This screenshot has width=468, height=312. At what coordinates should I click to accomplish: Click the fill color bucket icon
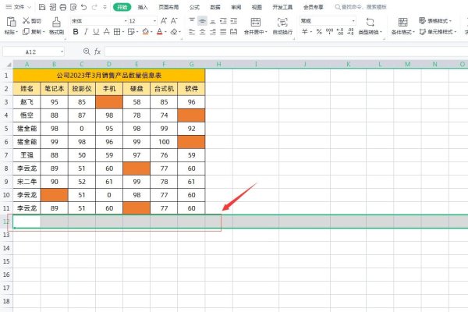click(x=145, y=32)
